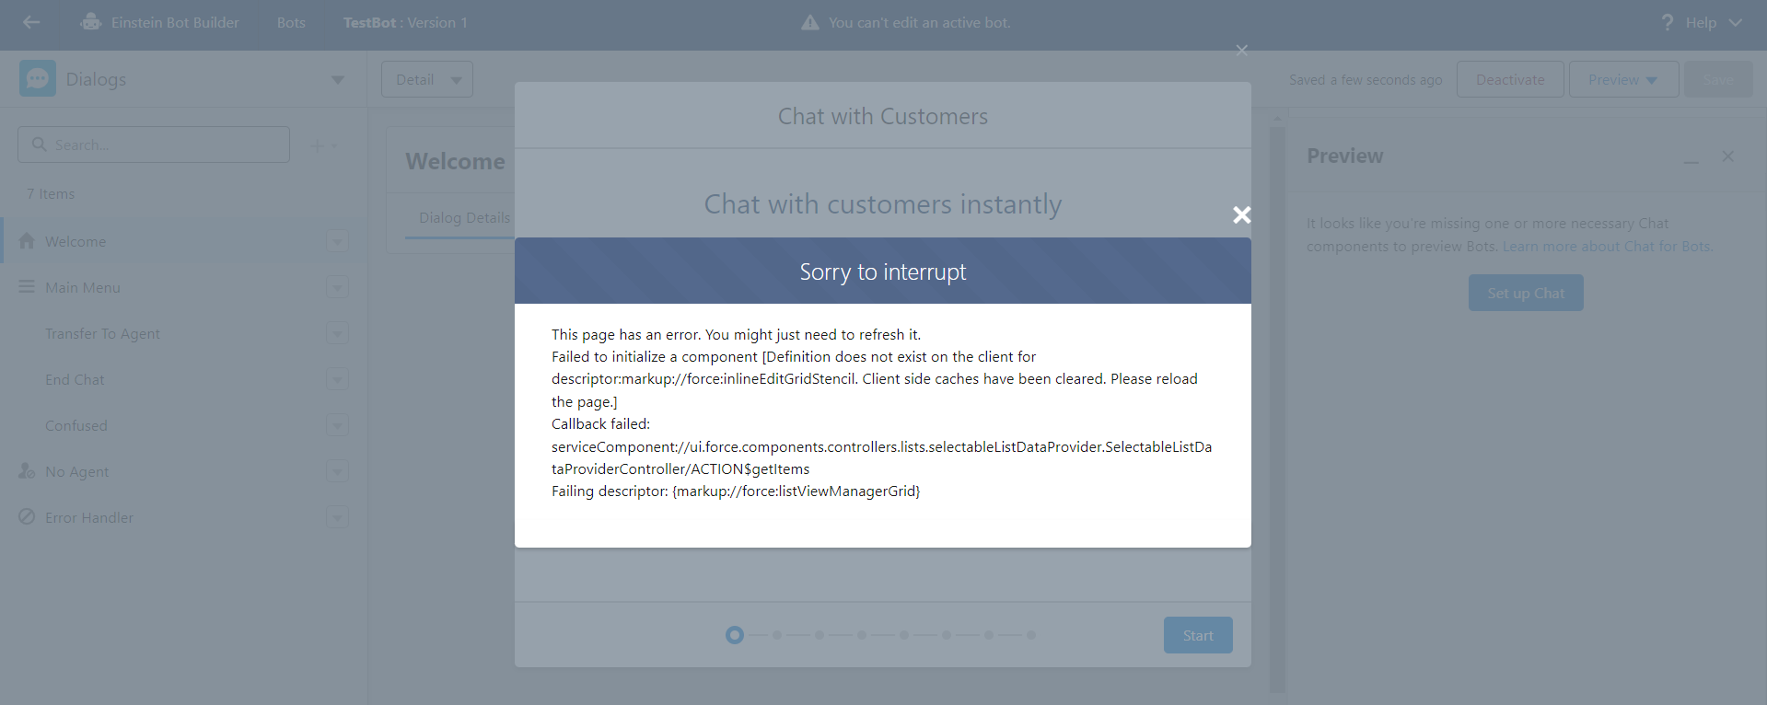Click the Dialogs chat bubble icon

(38, 79)
